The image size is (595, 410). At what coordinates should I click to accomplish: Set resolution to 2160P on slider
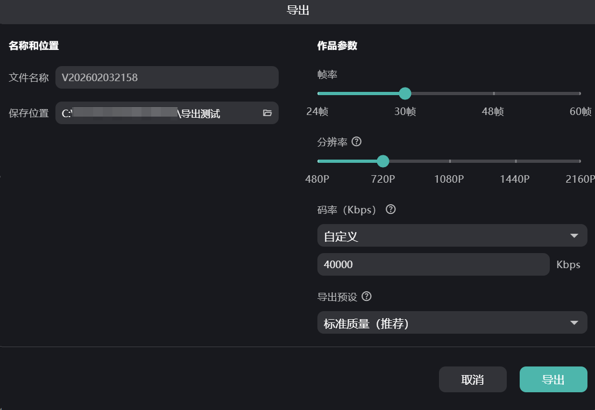(580, 161)
